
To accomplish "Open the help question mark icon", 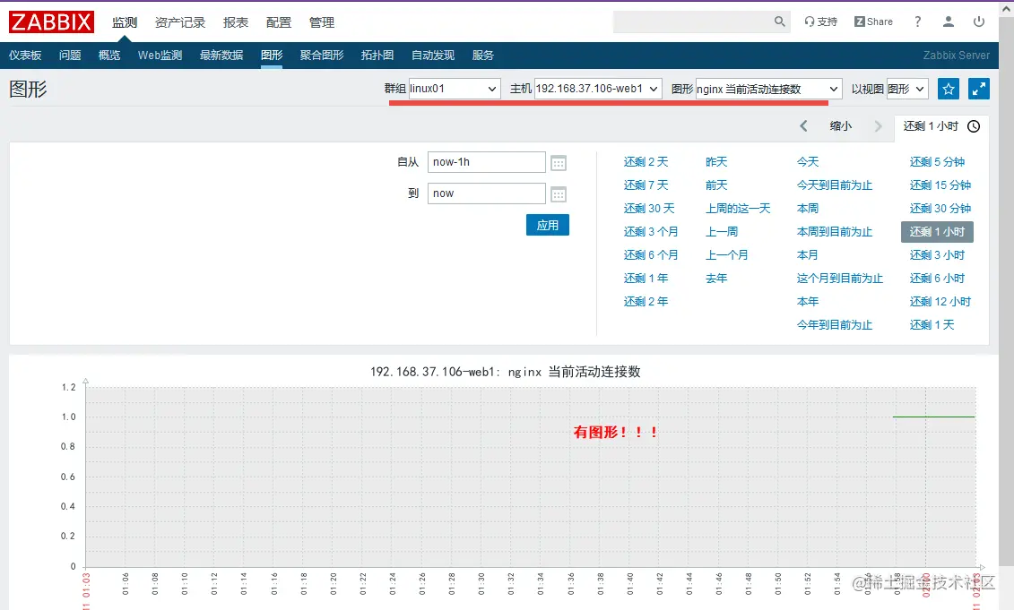I will pos(916,21).
